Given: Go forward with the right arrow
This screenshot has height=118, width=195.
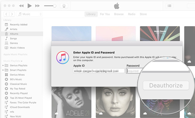Looking at the screenshot, I should point(12,14).
